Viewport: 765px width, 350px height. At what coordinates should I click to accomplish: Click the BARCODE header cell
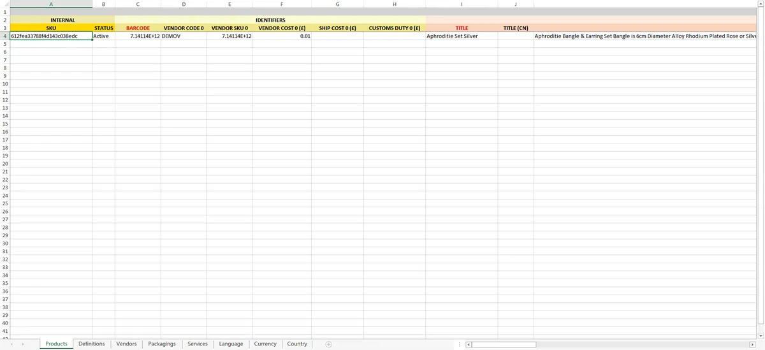pyautogui.click(x=138, y=28)
